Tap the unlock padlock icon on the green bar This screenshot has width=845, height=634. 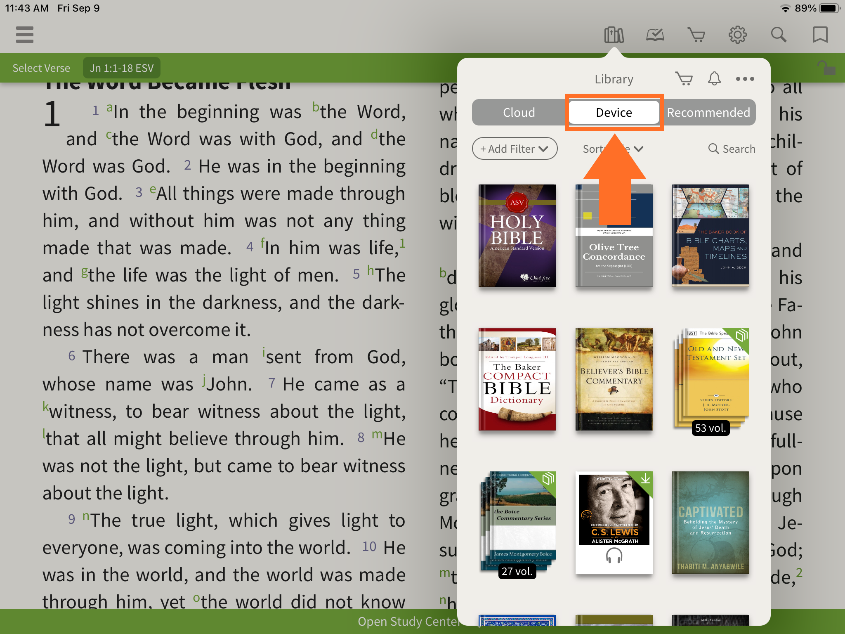[x=826, y=68]
